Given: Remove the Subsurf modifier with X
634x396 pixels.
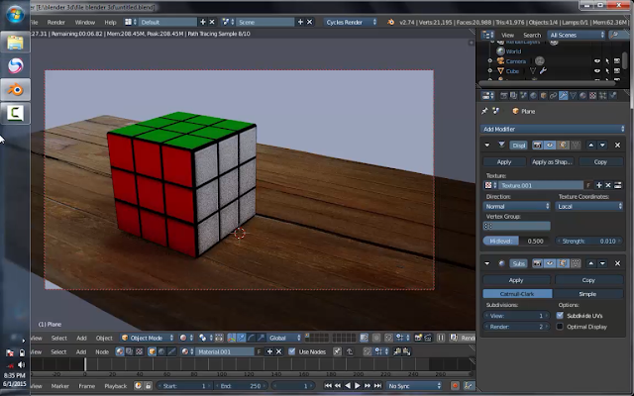Looking at the screenshot, I should [617, 263].
